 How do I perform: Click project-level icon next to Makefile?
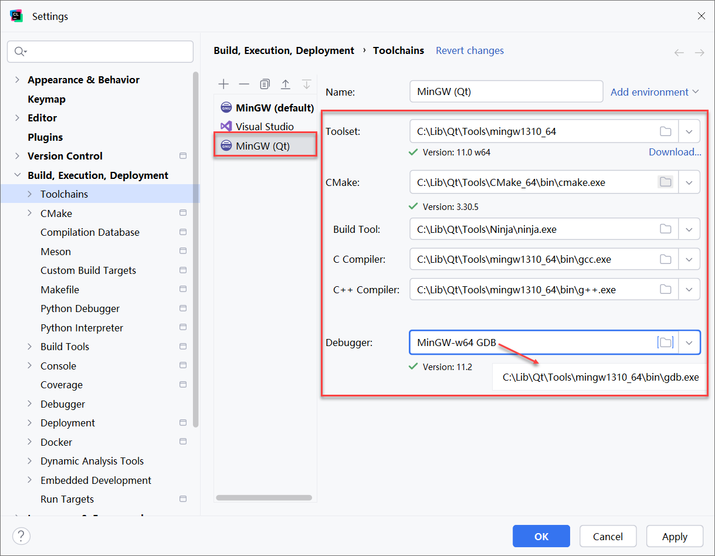tap(183, 290)
